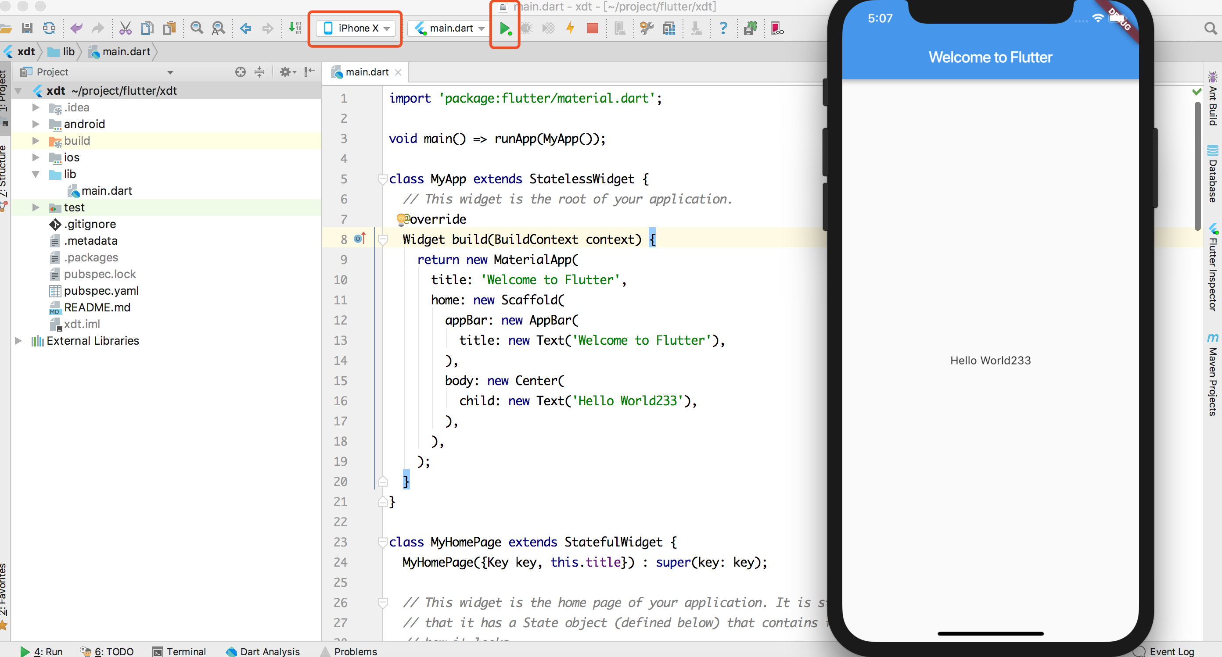Open Help question mark icon
The height and width of the screenshot is (657, 1222).
coord(723,29)
